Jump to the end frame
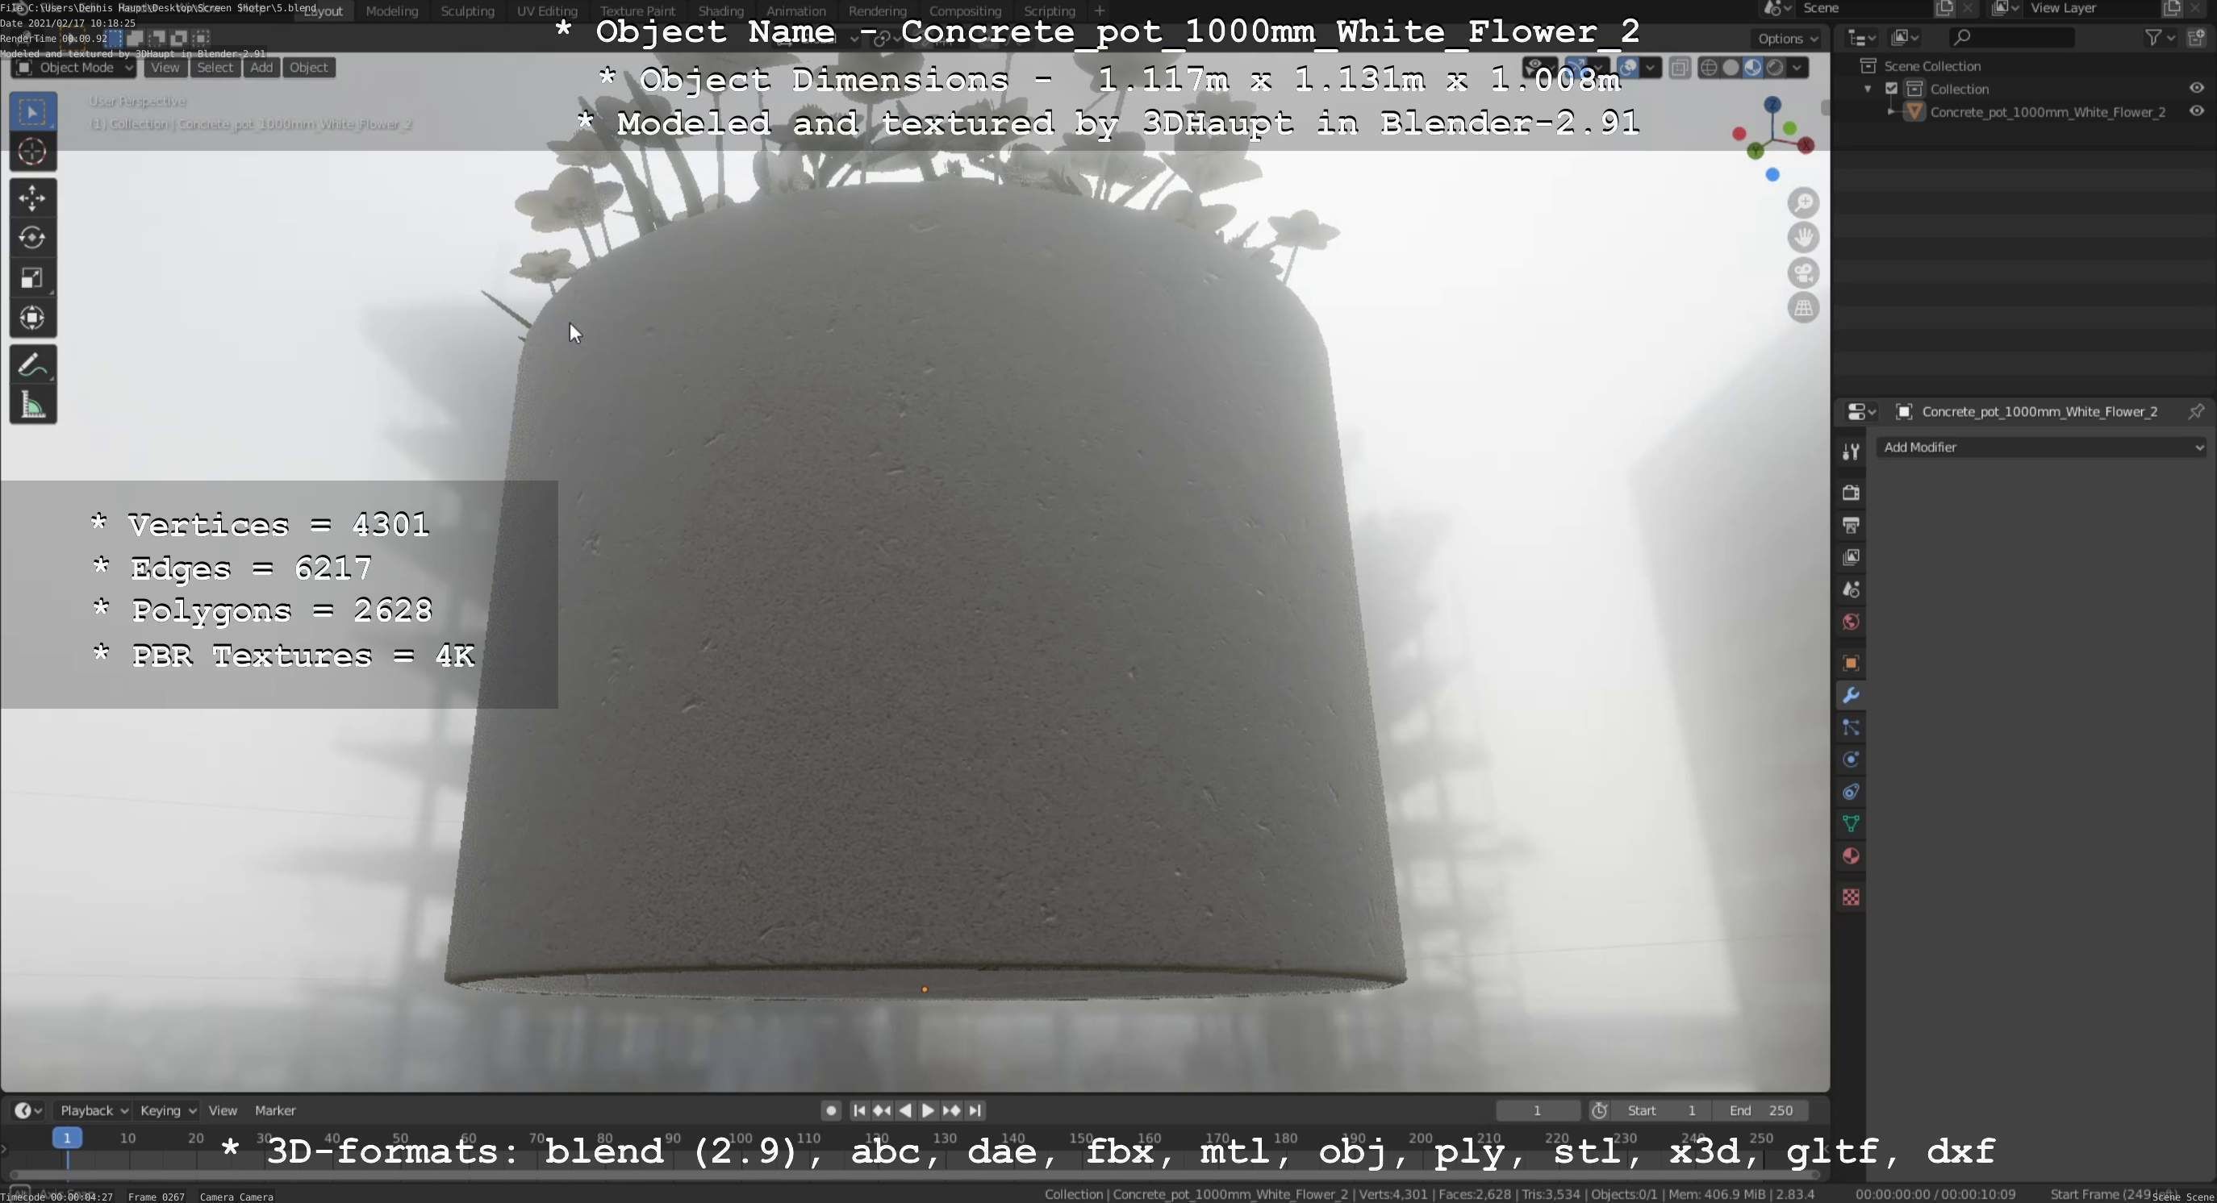The width and height of the screenshot is (2217, 1203). (x=975, y=1110)
